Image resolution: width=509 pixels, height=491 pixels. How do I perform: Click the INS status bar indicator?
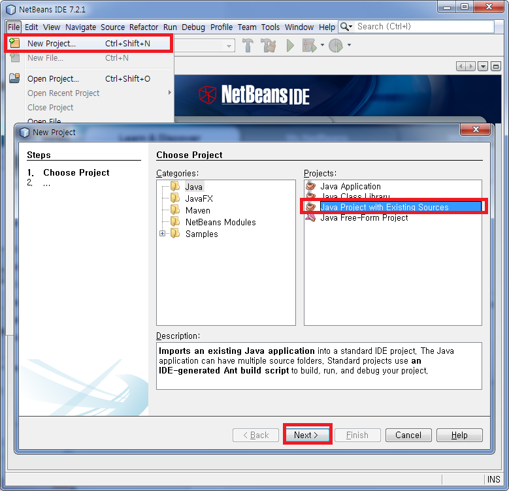click(x=494, y=479)
